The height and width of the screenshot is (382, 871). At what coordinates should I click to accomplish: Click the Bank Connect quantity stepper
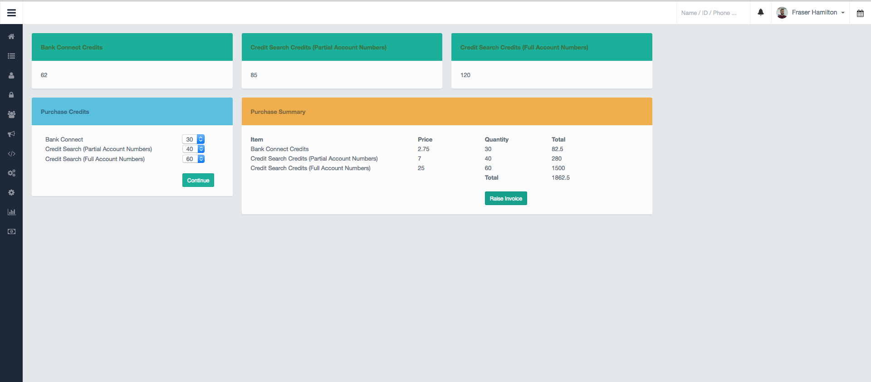(x=201, y=139)
